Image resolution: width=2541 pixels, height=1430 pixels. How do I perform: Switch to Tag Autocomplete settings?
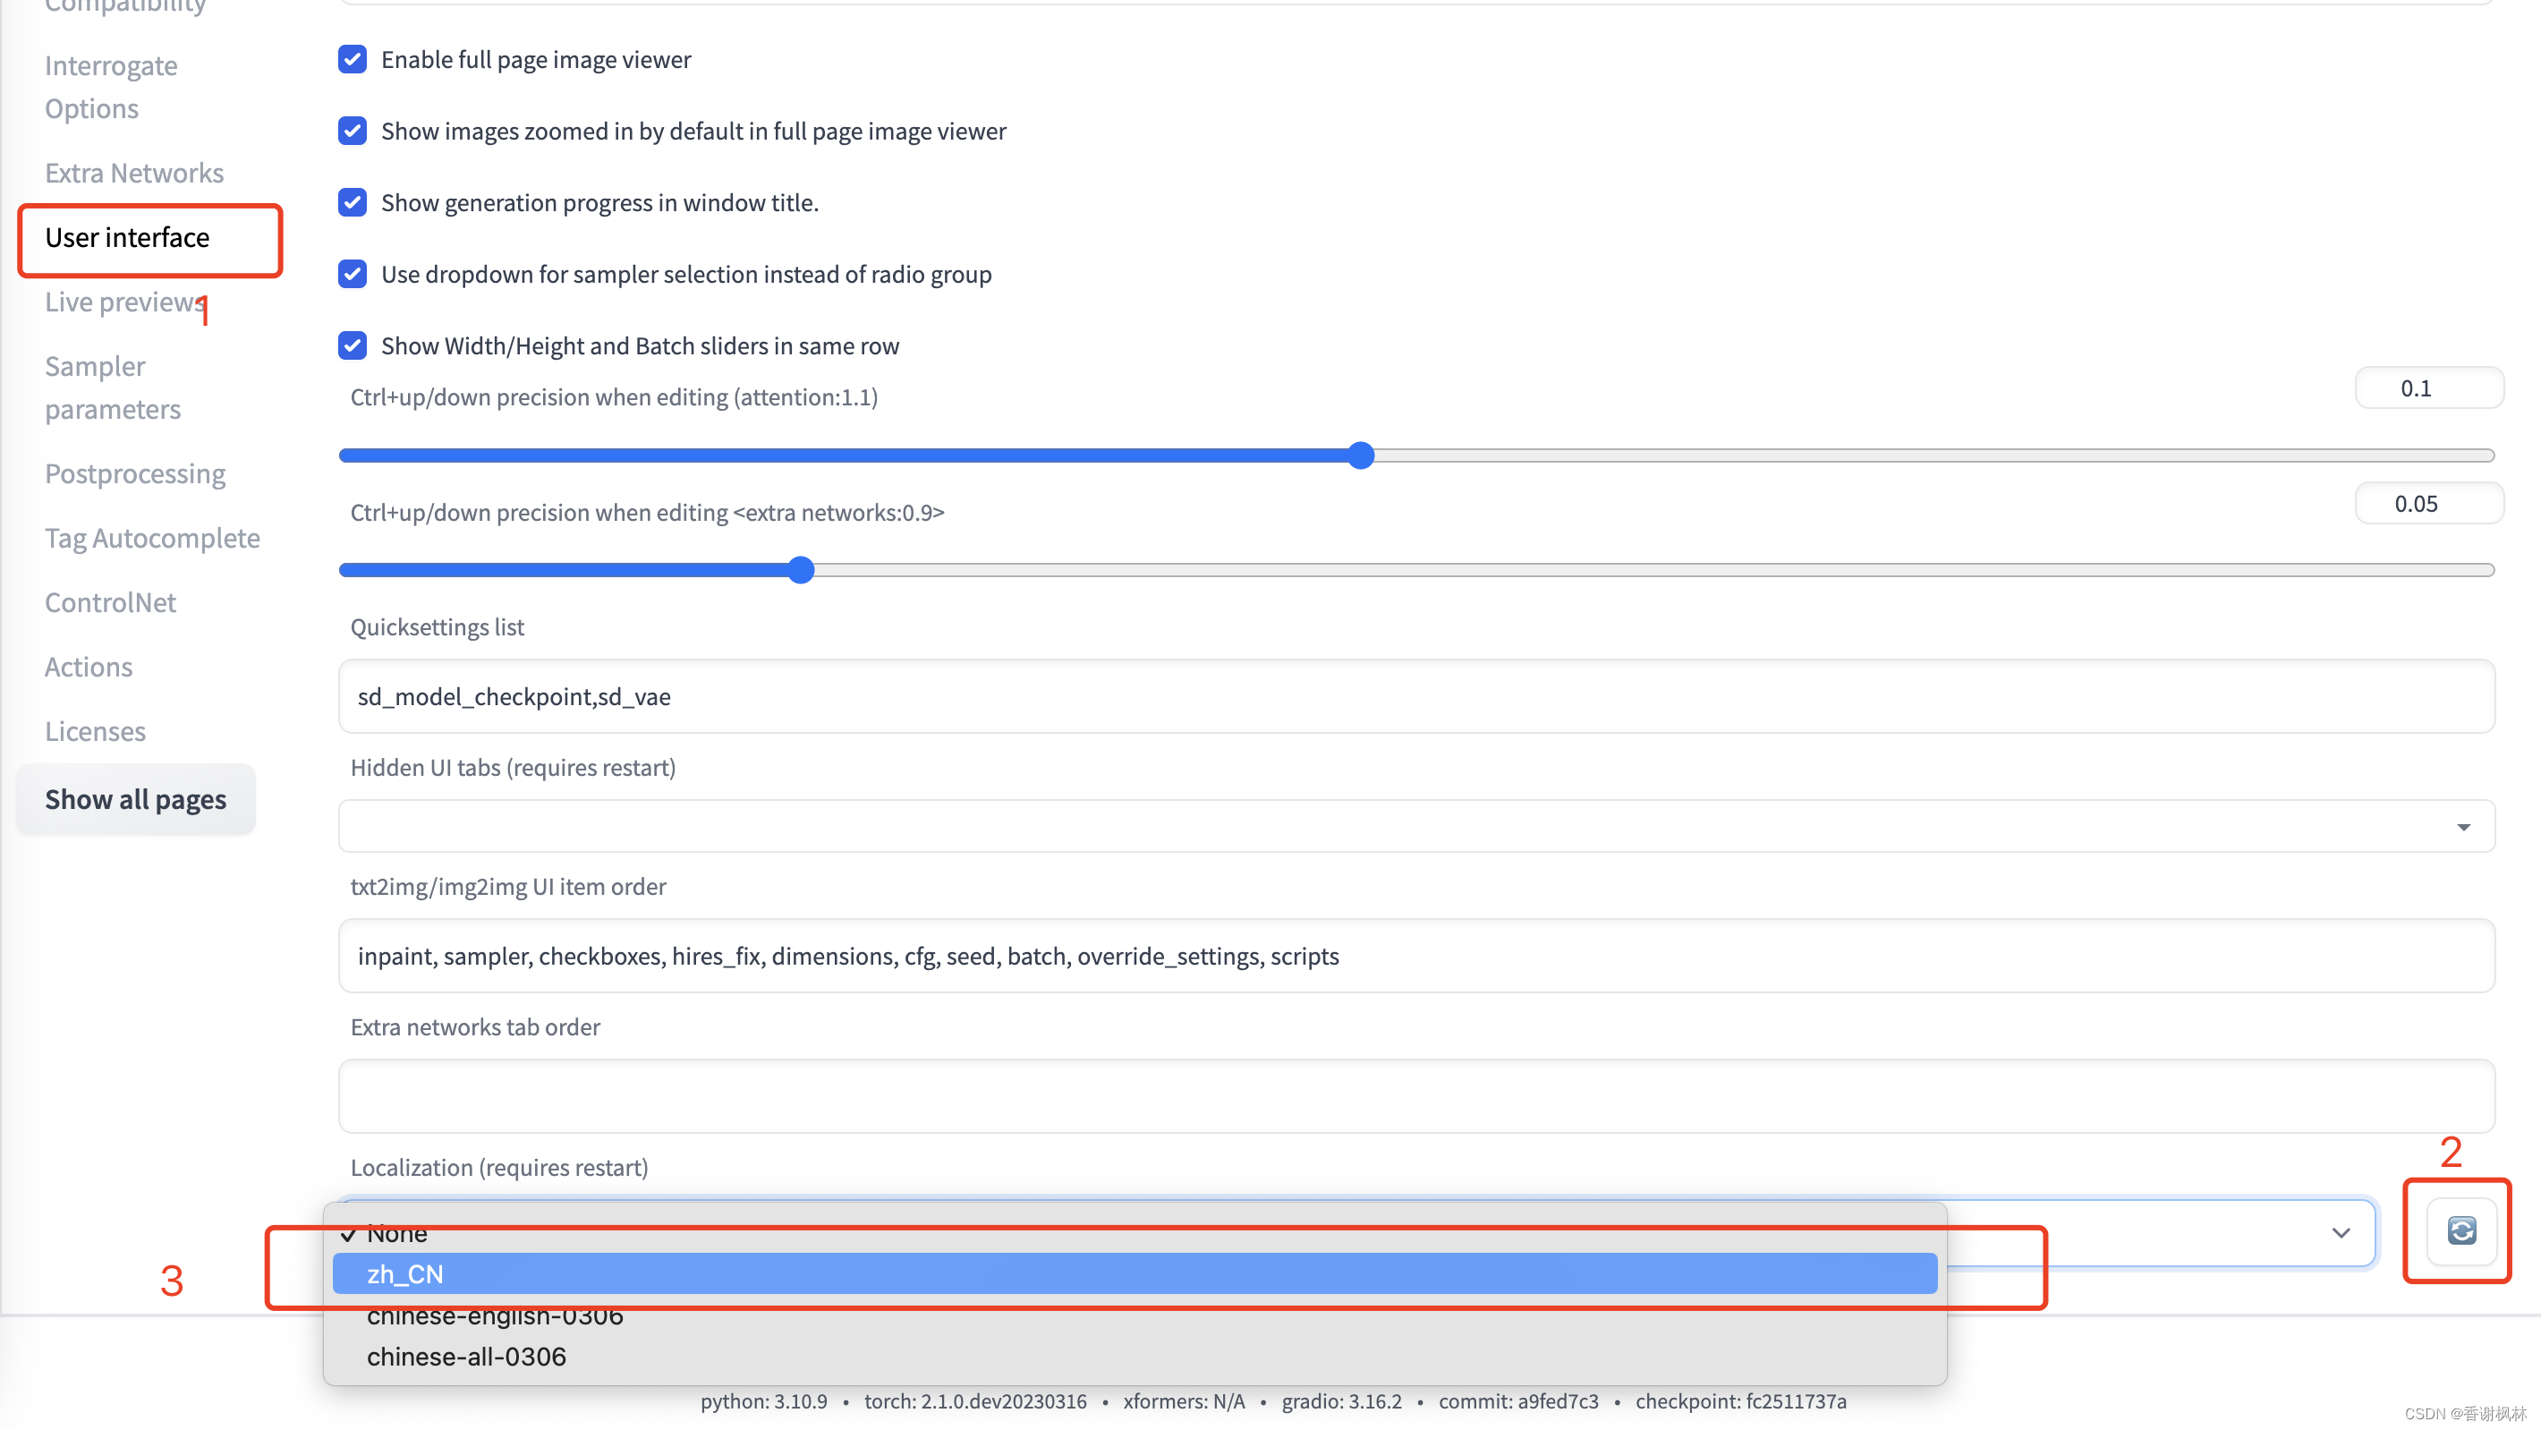click(152, 538)
